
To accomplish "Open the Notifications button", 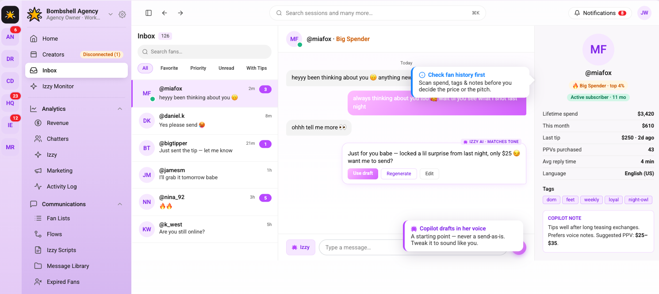I will coord(600,13).
